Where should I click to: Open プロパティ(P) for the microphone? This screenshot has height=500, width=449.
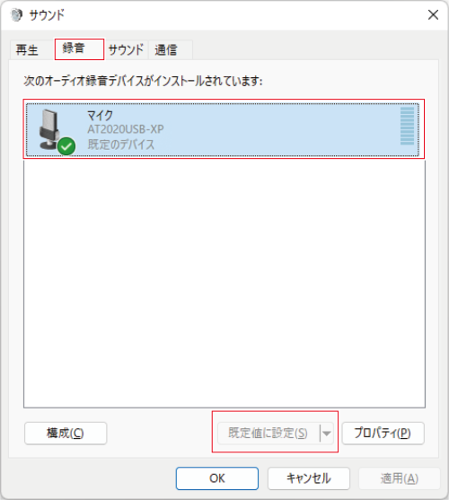point(383,433)
